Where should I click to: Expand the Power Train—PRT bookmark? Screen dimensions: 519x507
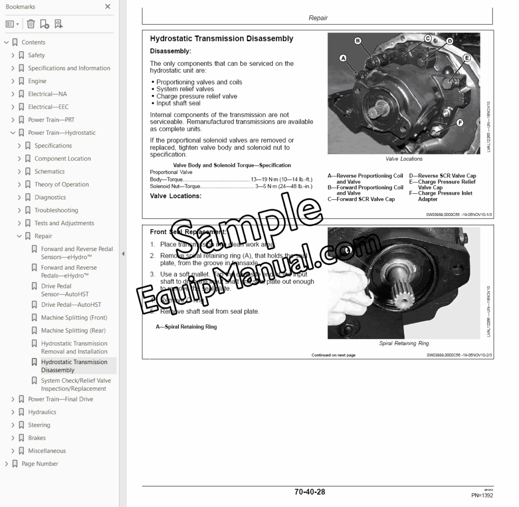pyautogui.click(x=13, y=120)
